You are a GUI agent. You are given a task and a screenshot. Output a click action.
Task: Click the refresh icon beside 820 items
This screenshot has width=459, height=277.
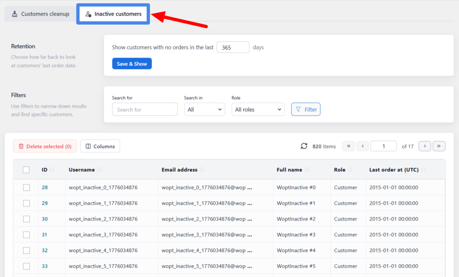(304, 146)
